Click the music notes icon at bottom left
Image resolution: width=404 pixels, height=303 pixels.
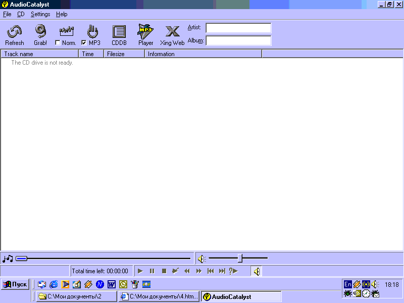(8, 259)
